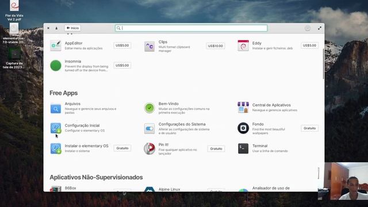The image size is (368, 207).
Task: Select the Configuração Inicial title
Action: pos(82,125)
